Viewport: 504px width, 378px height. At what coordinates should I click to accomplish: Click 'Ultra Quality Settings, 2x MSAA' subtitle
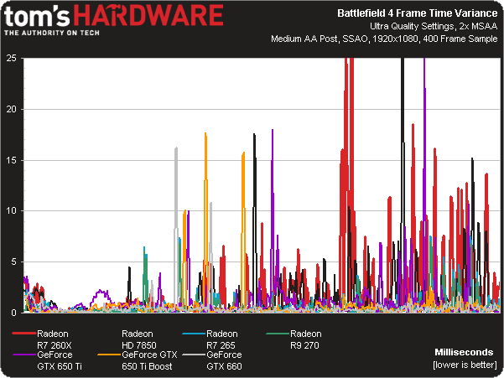(434, 26)
